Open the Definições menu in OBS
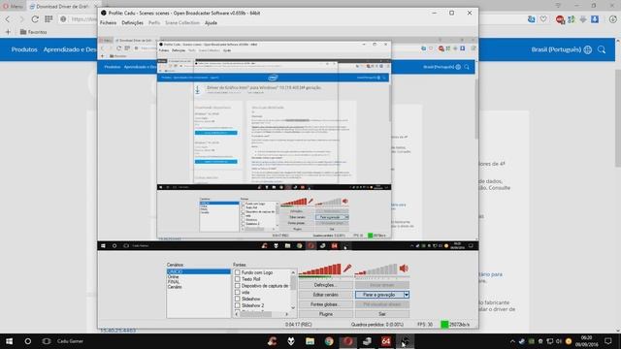Viewport: 621px width, 349px height. coord(132,23)
